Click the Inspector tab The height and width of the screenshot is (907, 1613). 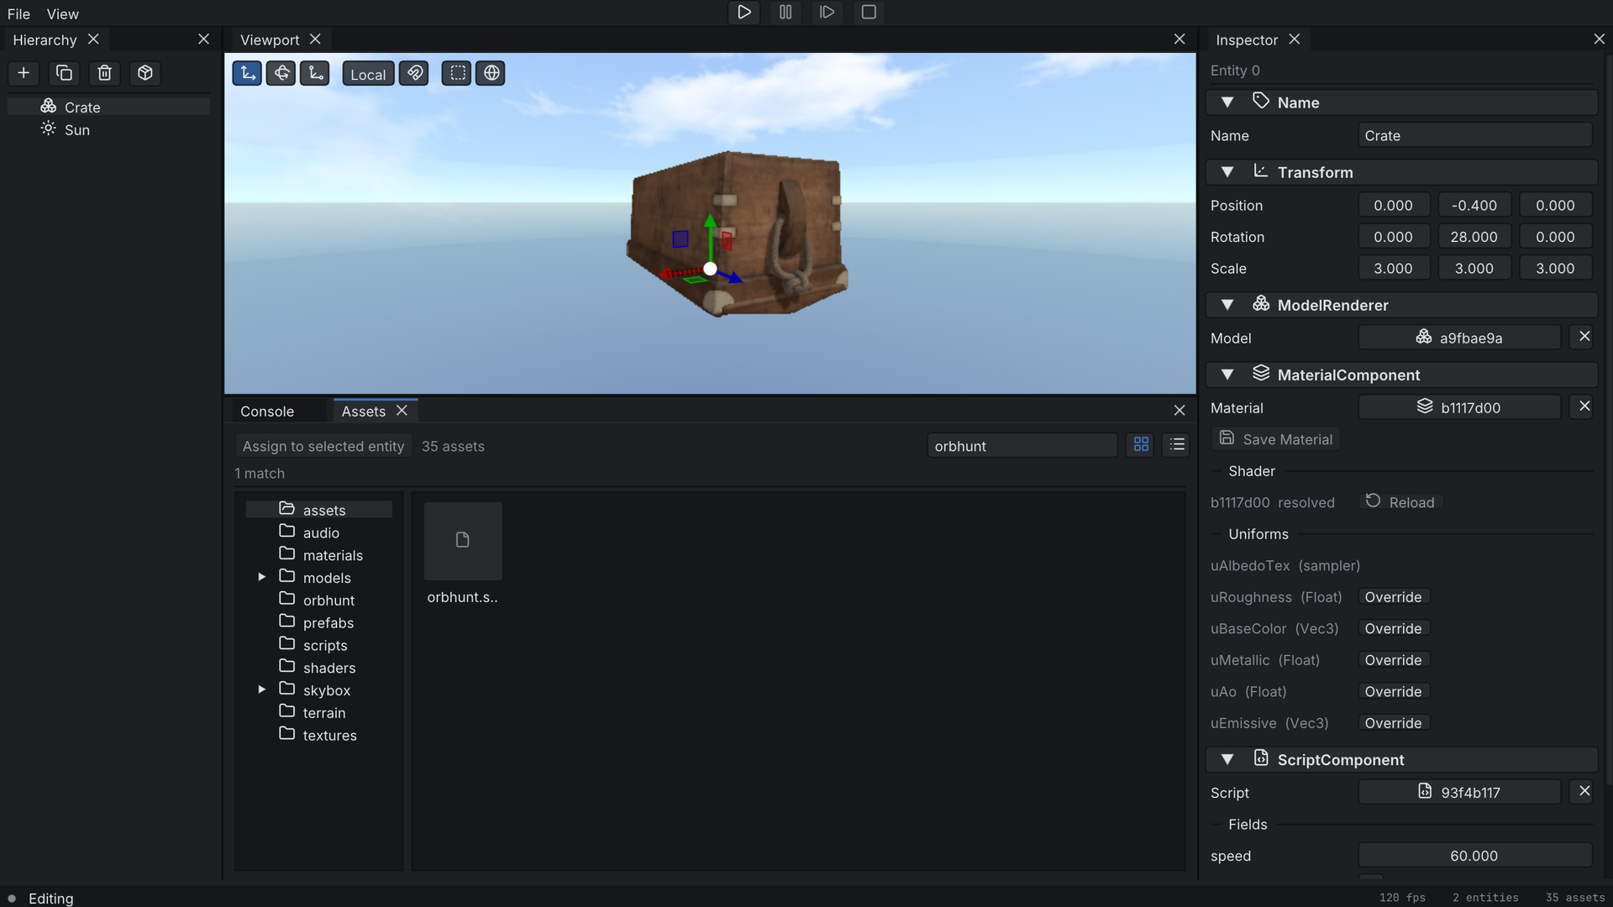click(1247, 39)
